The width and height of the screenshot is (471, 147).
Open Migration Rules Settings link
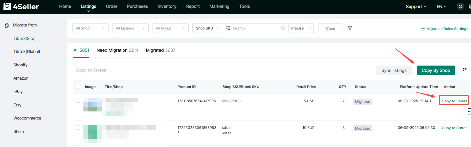[x=447, y=29]
